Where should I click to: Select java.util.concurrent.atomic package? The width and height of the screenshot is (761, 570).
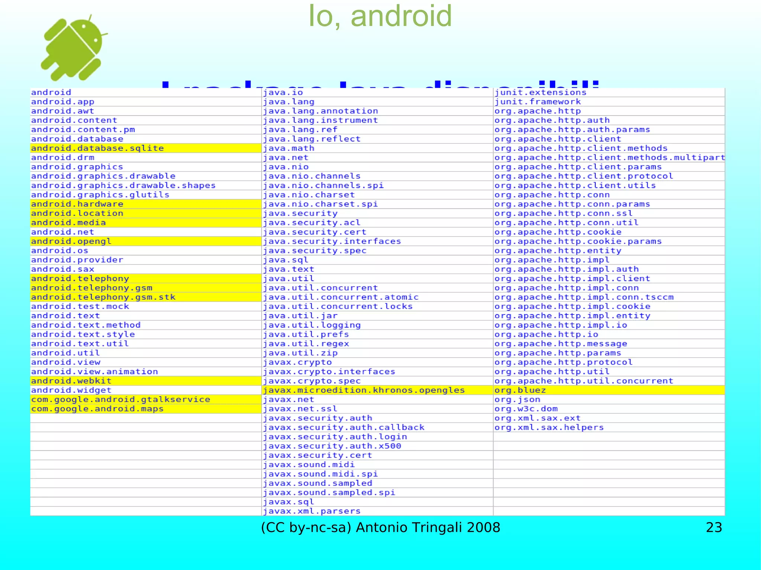coord(378,297)
